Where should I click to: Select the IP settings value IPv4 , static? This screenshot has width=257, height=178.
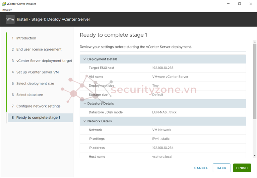(x=161, y=139)
